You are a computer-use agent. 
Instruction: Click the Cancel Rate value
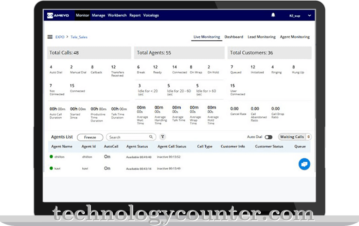(x=234, y=109)
